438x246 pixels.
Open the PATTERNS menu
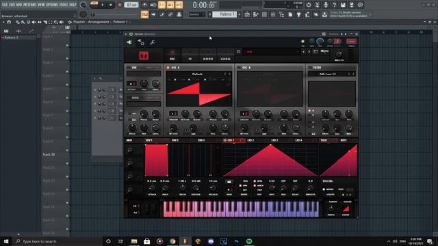(29, 5)
